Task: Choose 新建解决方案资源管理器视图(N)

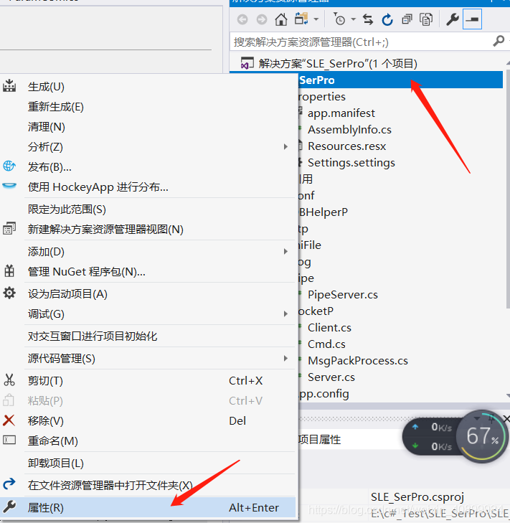Action: [x=148, y=230]
